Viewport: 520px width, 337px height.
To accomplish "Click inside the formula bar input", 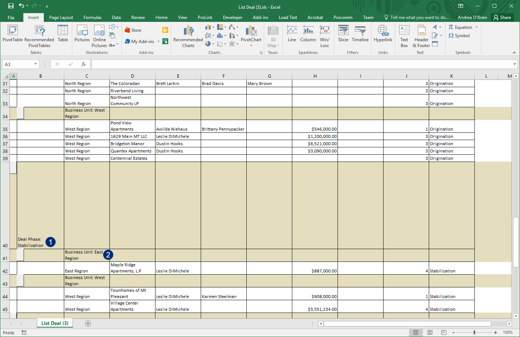I will pos(301,64).
